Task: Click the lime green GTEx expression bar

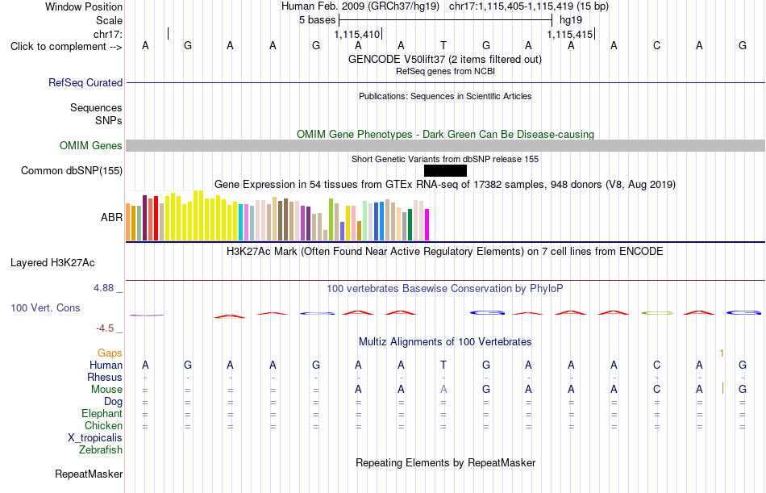Action: coord(331,219)
